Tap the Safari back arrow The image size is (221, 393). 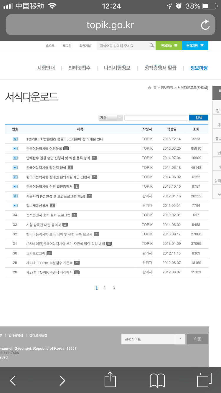point(13,380)
